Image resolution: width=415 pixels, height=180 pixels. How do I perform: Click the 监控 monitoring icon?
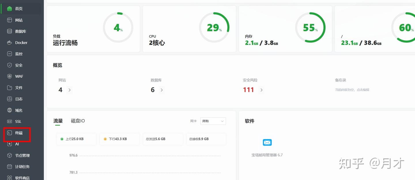[10, 54]
